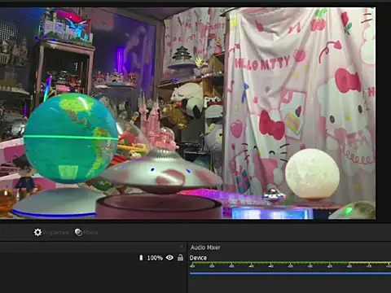Toggle source visibility with the eye icon
391x293 pixels.
click(x=169, y=257)
